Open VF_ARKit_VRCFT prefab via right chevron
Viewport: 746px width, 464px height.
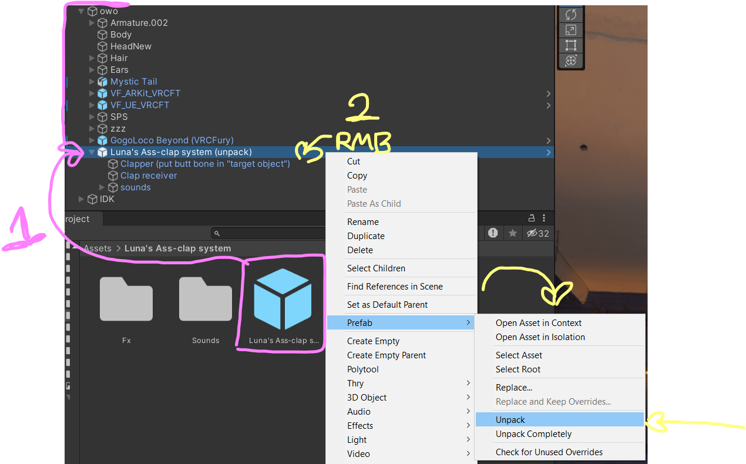click(548, 93)
